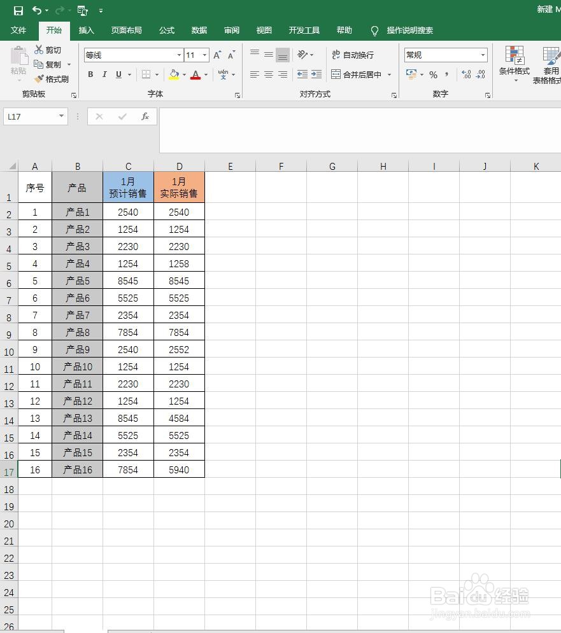Toggle Italic formatting
This screenshot has height=633, width=561.
coord(104,74)
